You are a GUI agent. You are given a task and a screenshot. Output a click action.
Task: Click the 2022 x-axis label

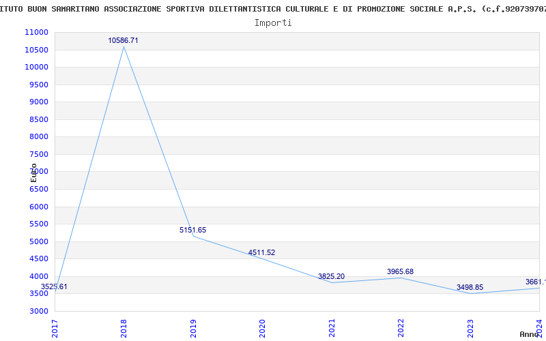click(x=401, y=329)
